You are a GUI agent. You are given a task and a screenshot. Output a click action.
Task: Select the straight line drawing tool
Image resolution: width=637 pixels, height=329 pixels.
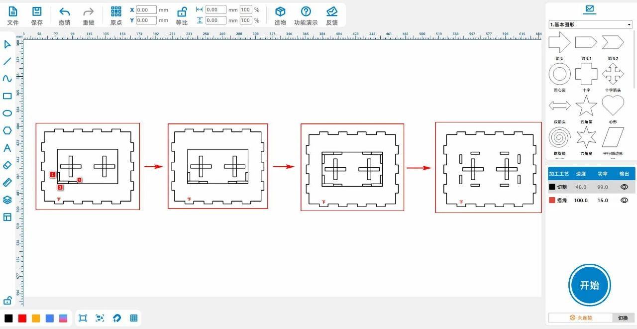click(7, 61)
